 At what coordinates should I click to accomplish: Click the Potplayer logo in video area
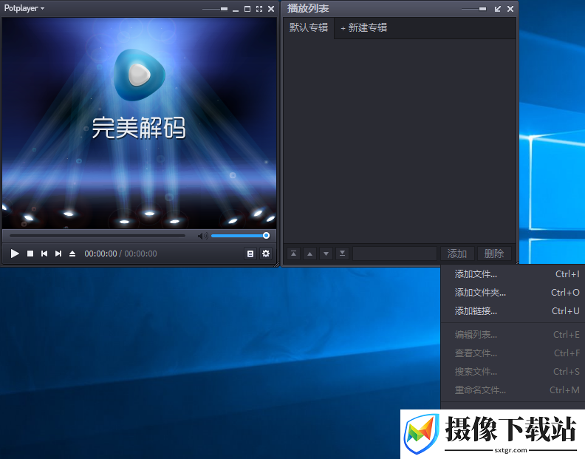click(x=139, y=75)
